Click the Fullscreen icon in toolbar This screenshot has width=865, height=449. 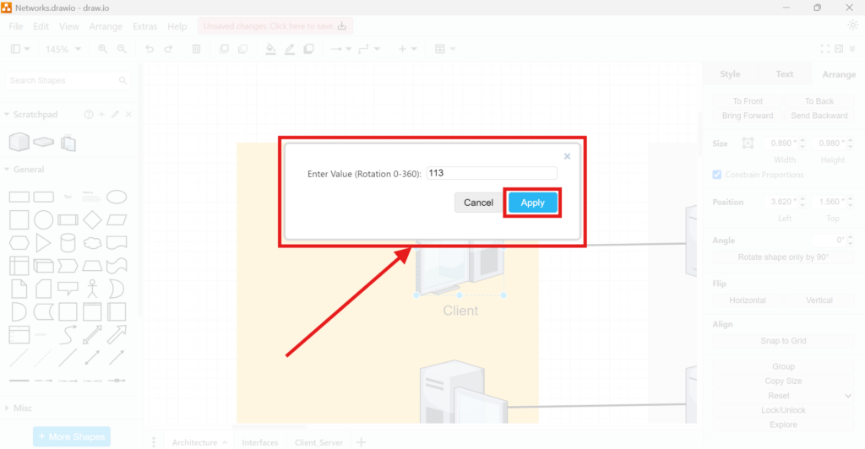pos(824,49)
